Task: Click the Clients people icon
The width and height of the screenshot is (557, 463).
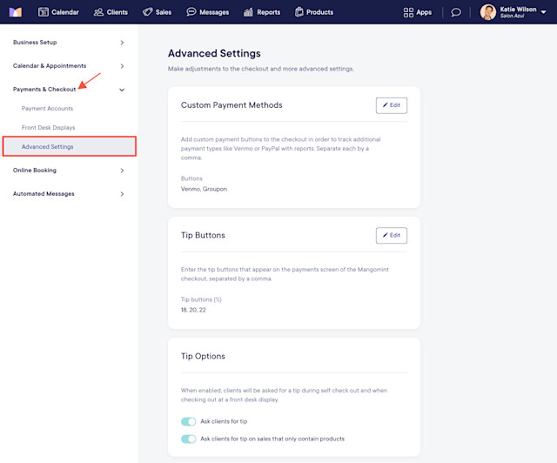Action: (x=98, y=12)
